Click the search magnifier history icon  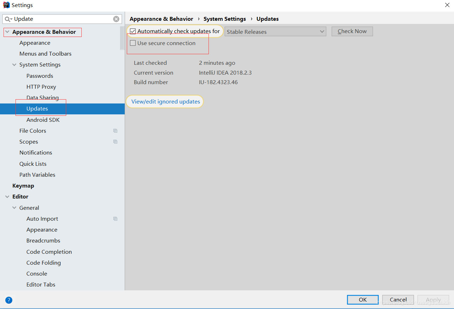coord(8,19)
